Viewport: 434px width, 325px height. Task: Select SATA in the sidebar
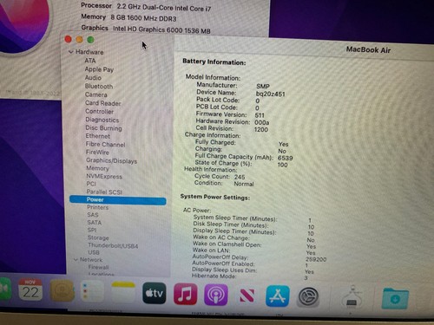pos(95,223)
